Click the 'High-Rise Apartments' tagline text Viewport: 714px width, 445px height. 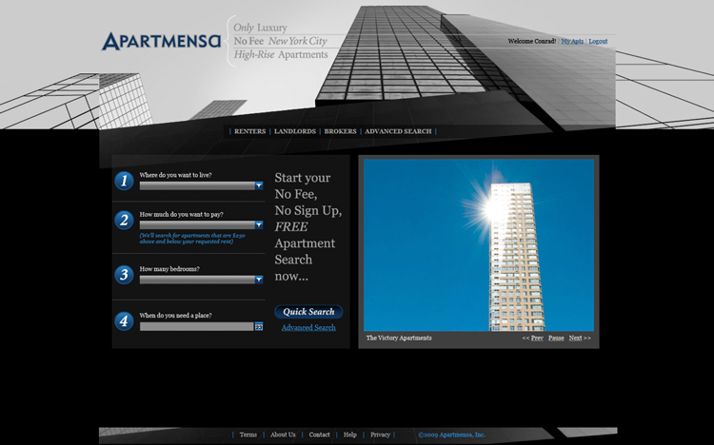coord(281,54)
